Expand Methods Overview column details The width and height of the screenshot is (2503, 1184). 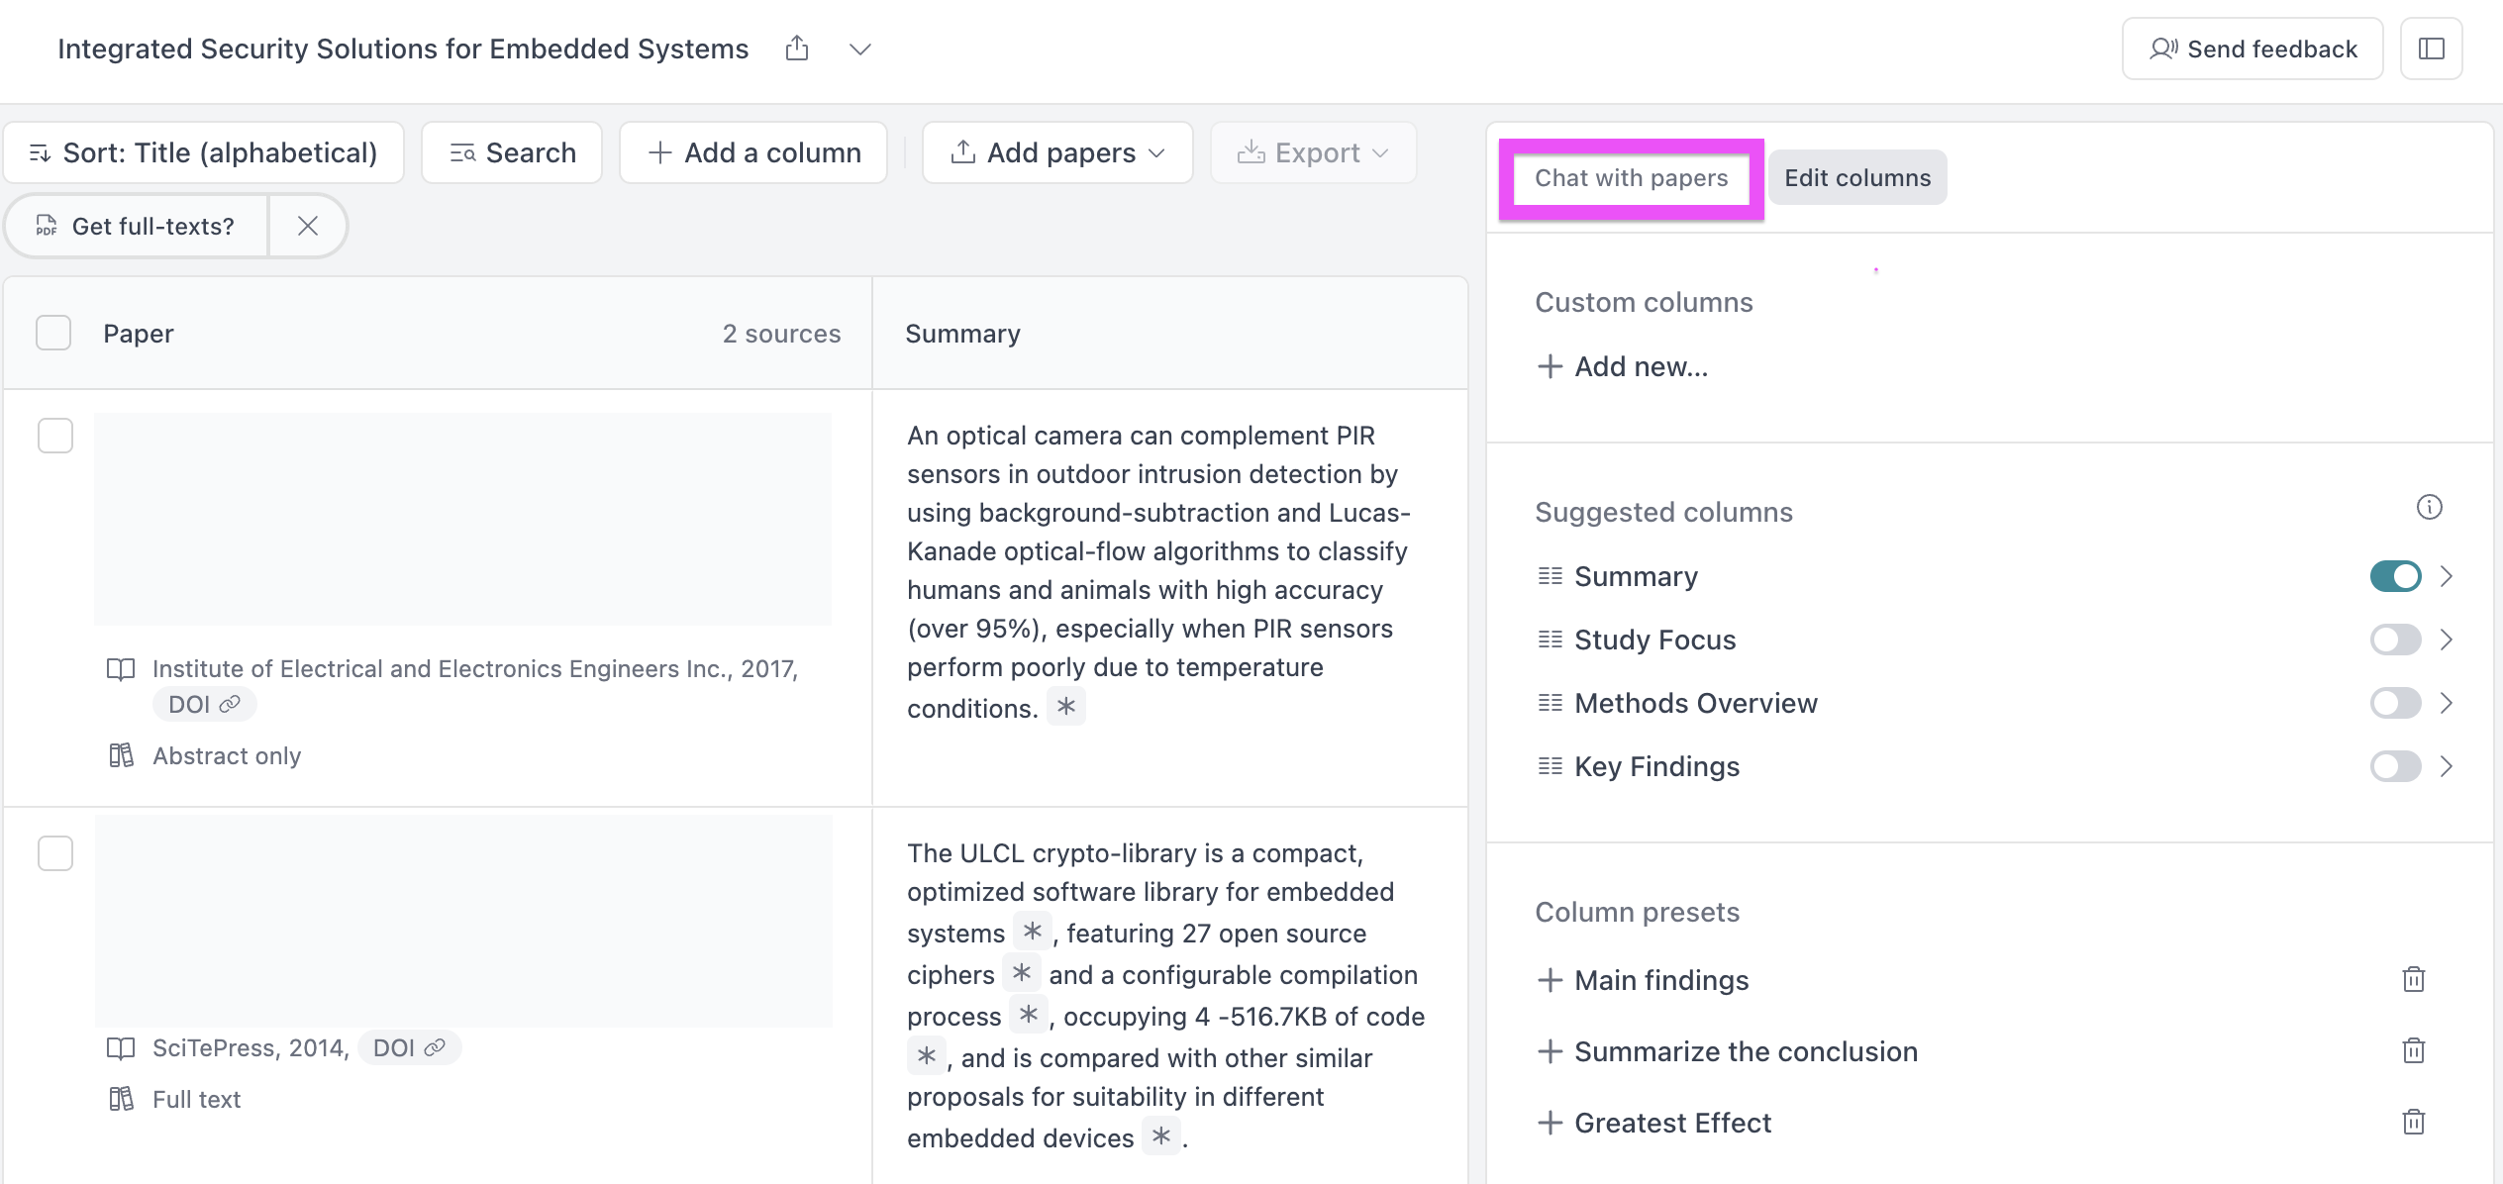(2447, 703)
